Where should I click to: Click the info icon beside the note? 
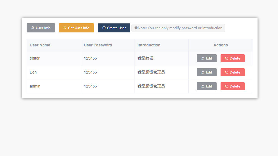tap(136, 28)
